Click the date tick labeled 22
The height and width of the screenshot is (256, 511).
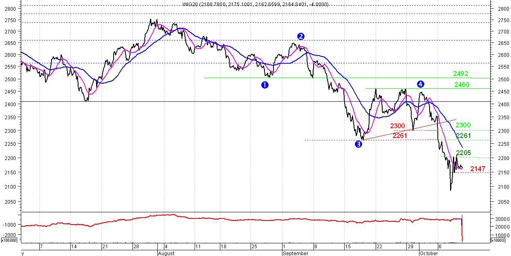(x=379, y=247)
